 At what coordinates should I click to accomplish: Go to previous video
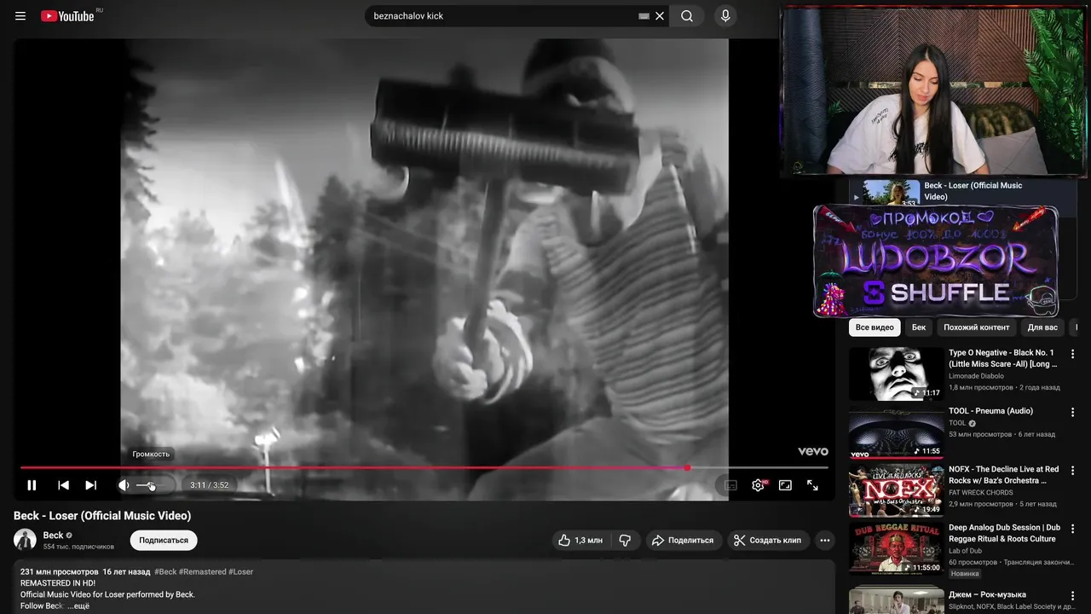click(63, 485)
